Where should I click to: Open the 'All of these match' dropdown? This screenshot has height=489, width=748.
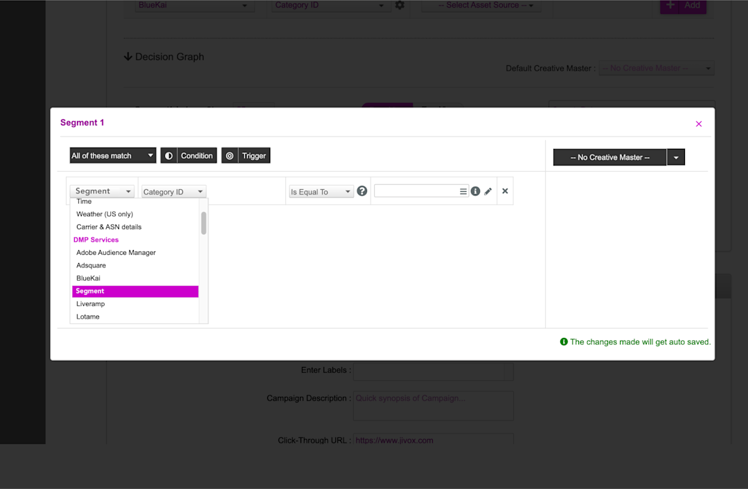coord(113,156)
